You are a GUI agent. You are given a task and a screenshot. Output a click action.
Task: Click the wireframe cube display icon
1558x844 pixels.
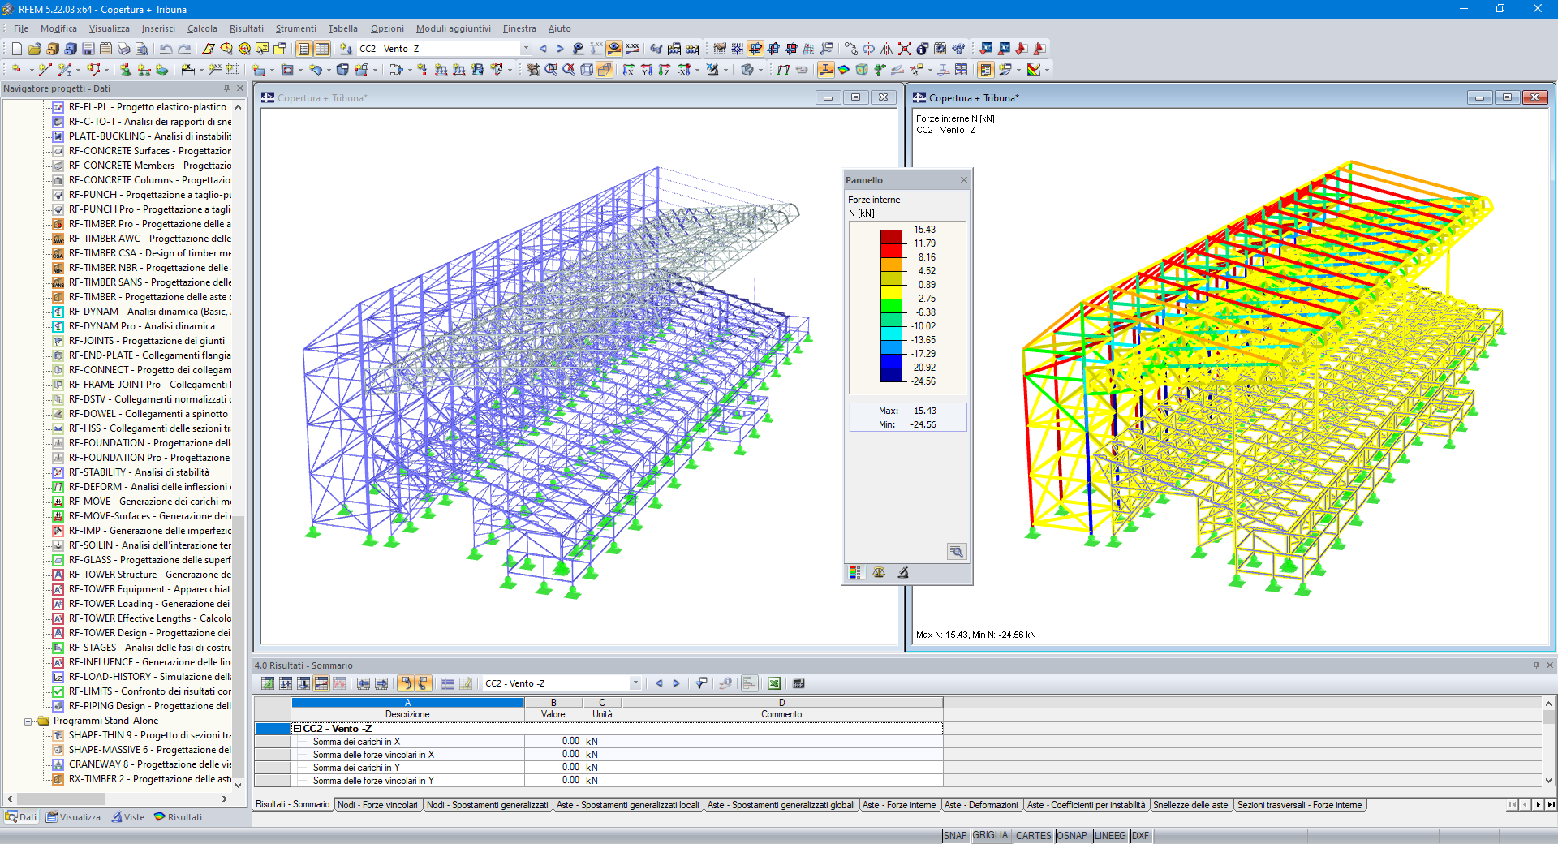587,71
